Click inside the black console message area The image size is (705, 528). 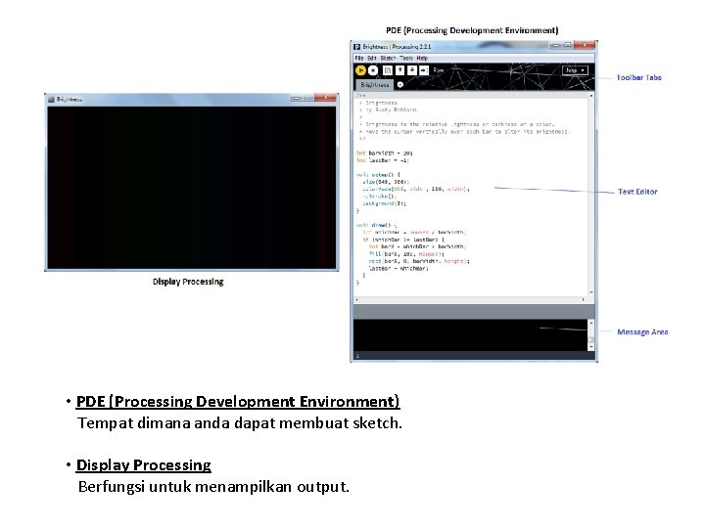(x=470, y=335)
